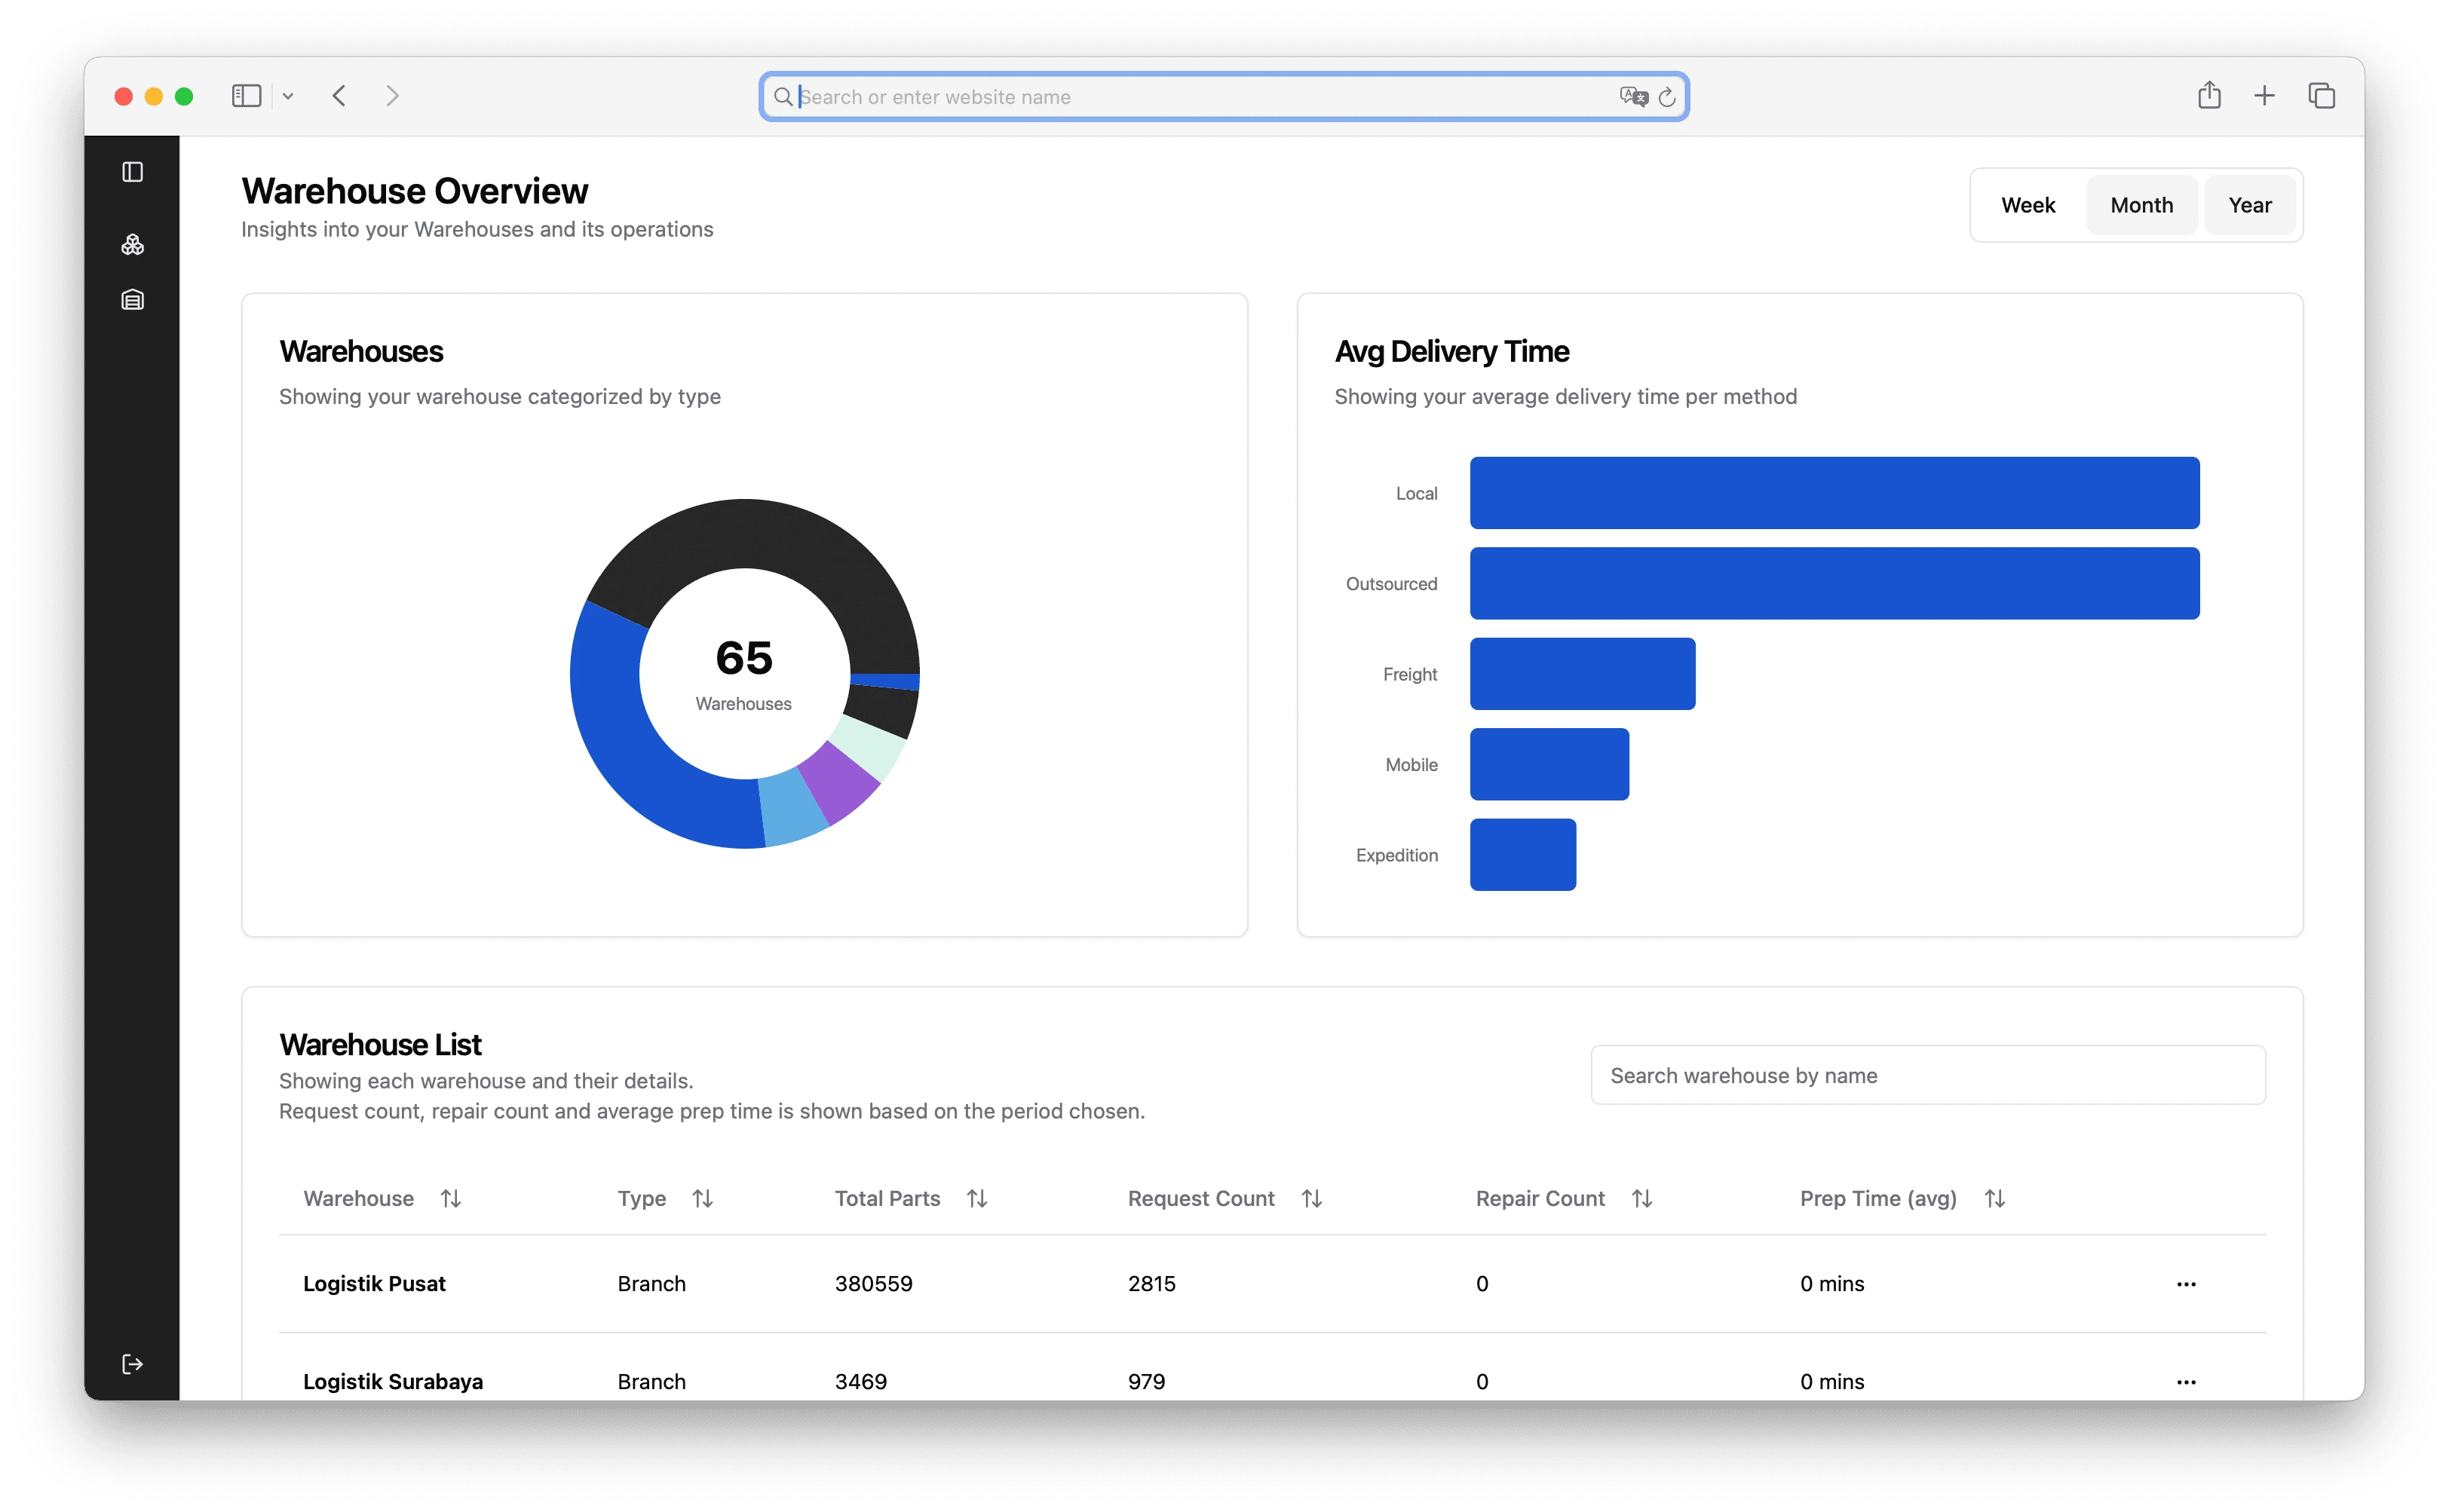Select the Year period filter
Viewport: 2449px width, 1512px height.
[x=2250, y=205]
